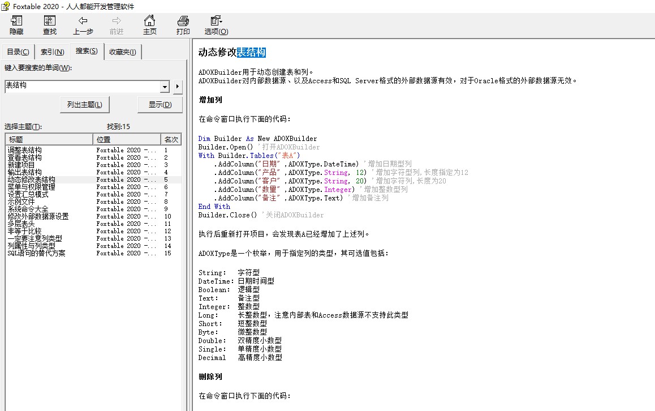Select the 菜单与权限管理 topic
The height and width of the screenshot is (411, 655).
[31, 187]
